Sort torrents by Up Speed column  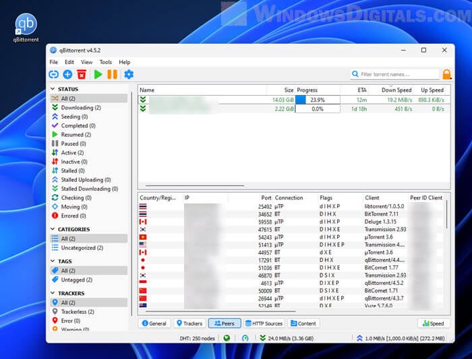[430, 90]
